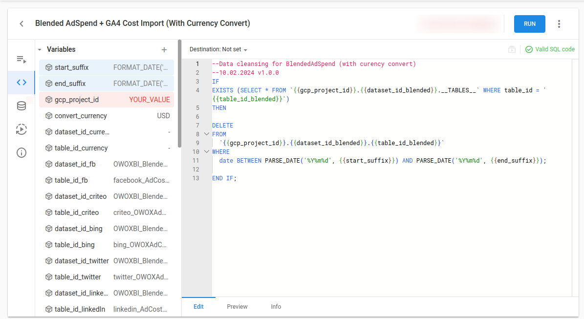
Task: Click the THEN keyword on line 5
Action: tap(219, 108)
